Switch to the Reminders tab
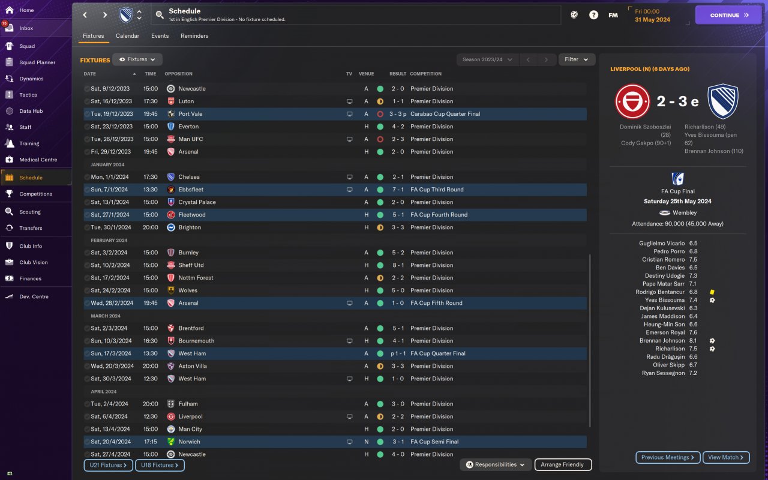This screenshot has height=480, width=768. point(194,36)
